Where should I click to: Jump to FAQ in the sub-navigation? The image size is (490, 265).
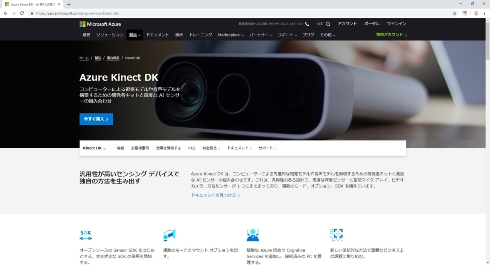point(192,148)
